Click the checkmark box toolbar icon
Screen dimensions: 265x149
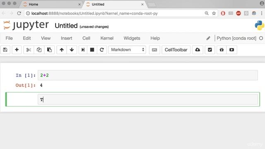click(x=210, y=50)
